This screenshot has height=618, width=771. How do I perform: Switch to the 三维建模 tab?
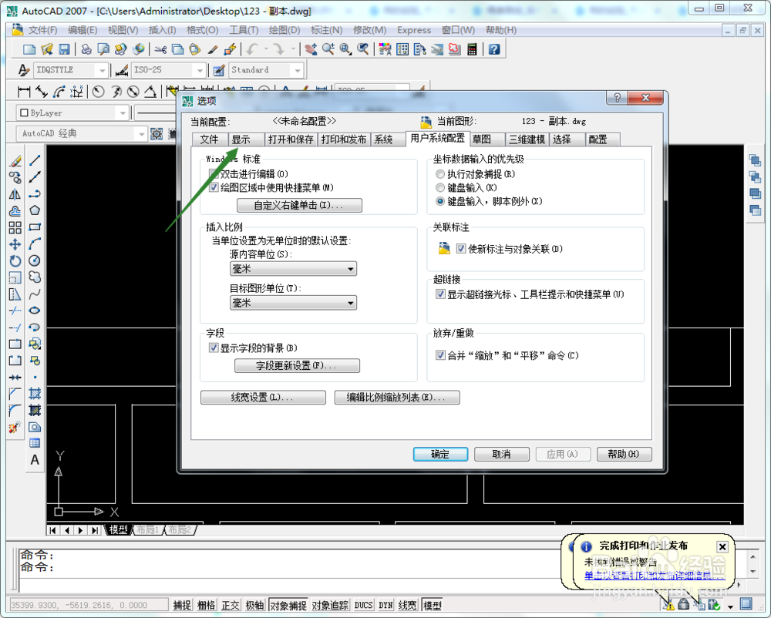coord(527,139)
